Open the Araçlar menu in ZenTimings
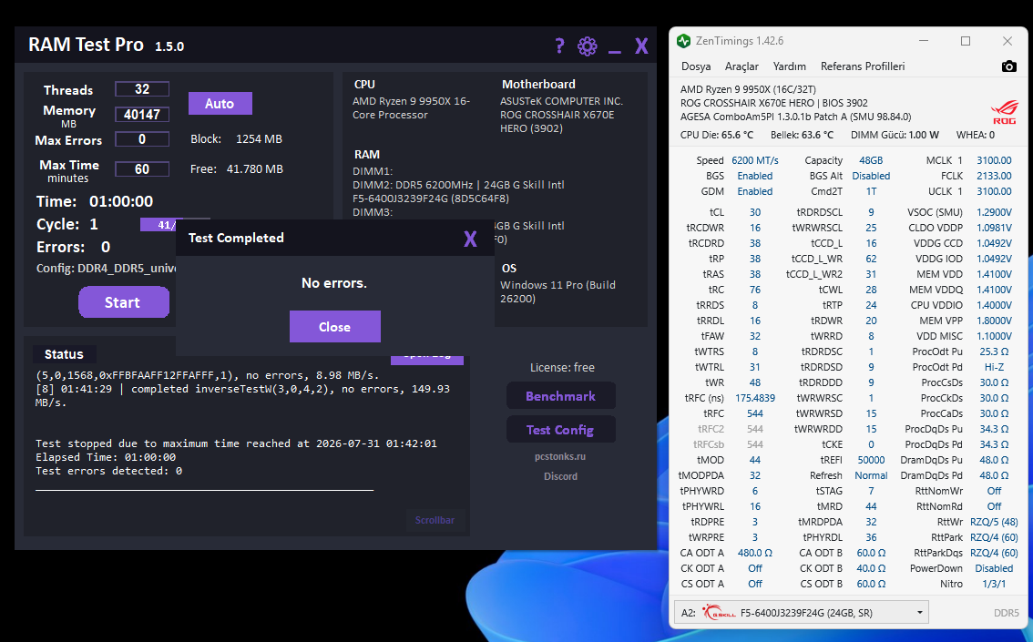 point(742,66)
